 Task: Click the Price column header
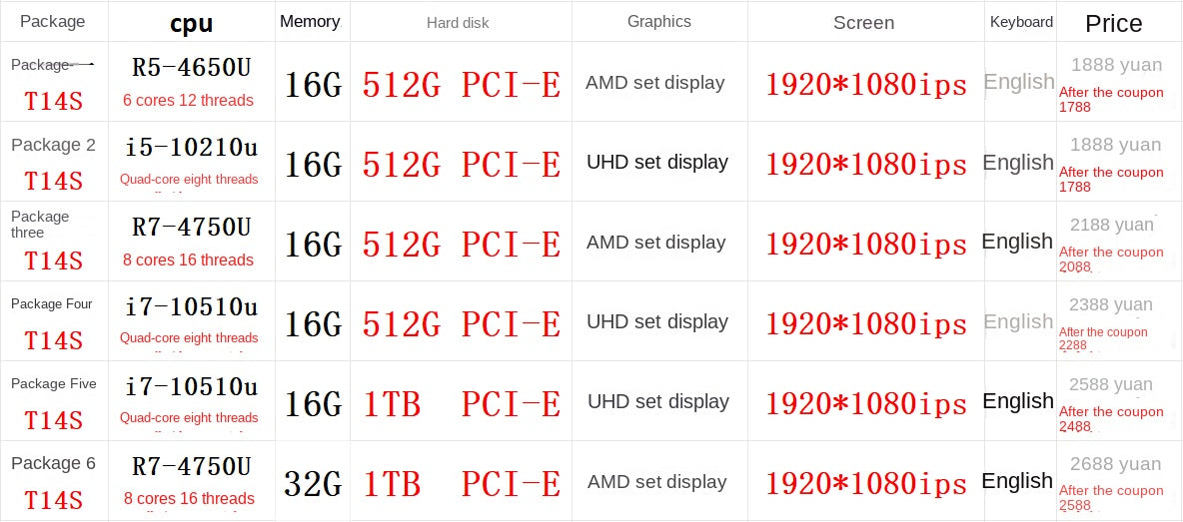[1113, 24]
